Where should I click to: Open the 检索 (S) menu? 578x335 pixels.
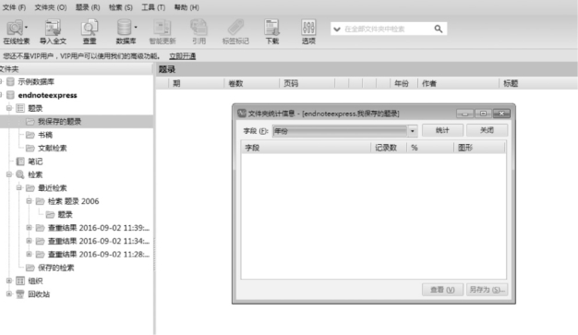pyautogui.click(x=121, y=7)
